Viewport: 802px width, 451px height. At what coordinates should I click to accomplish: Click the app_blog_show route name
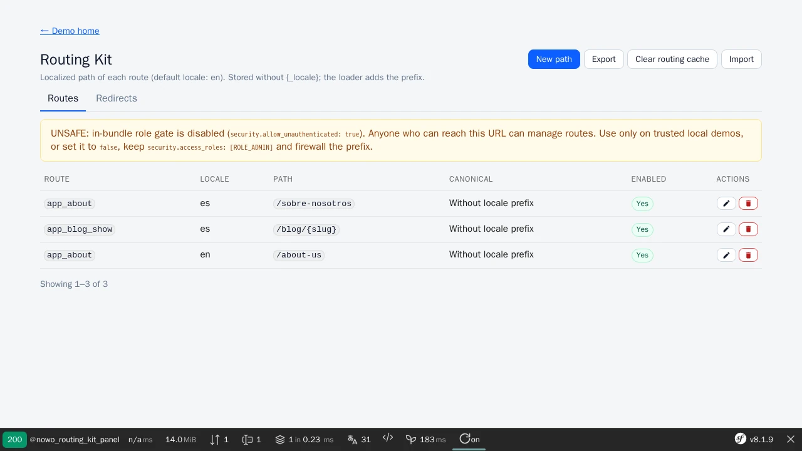click(x=80, y=229)
